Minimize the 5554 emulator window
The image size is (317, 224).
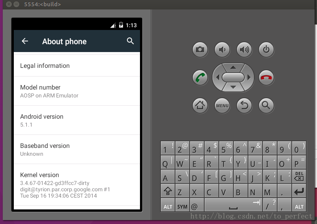pos(17,4)
